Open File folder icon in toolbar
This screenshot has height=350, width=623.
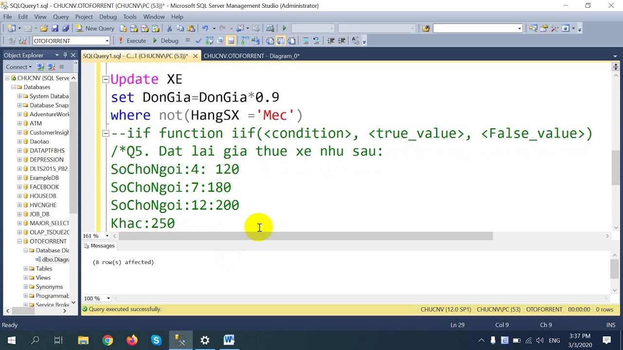[x=44, y=28]
